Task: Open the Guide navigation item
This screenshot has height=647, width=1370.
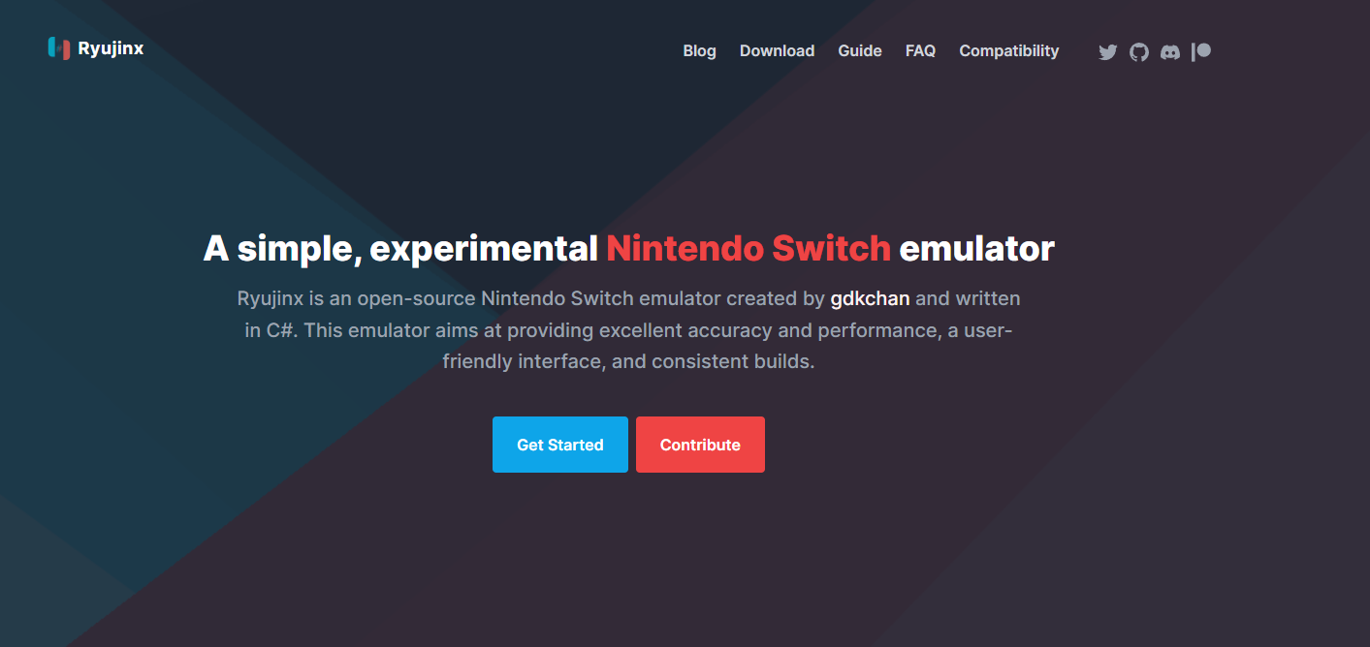Action: (x=859, y=50)
